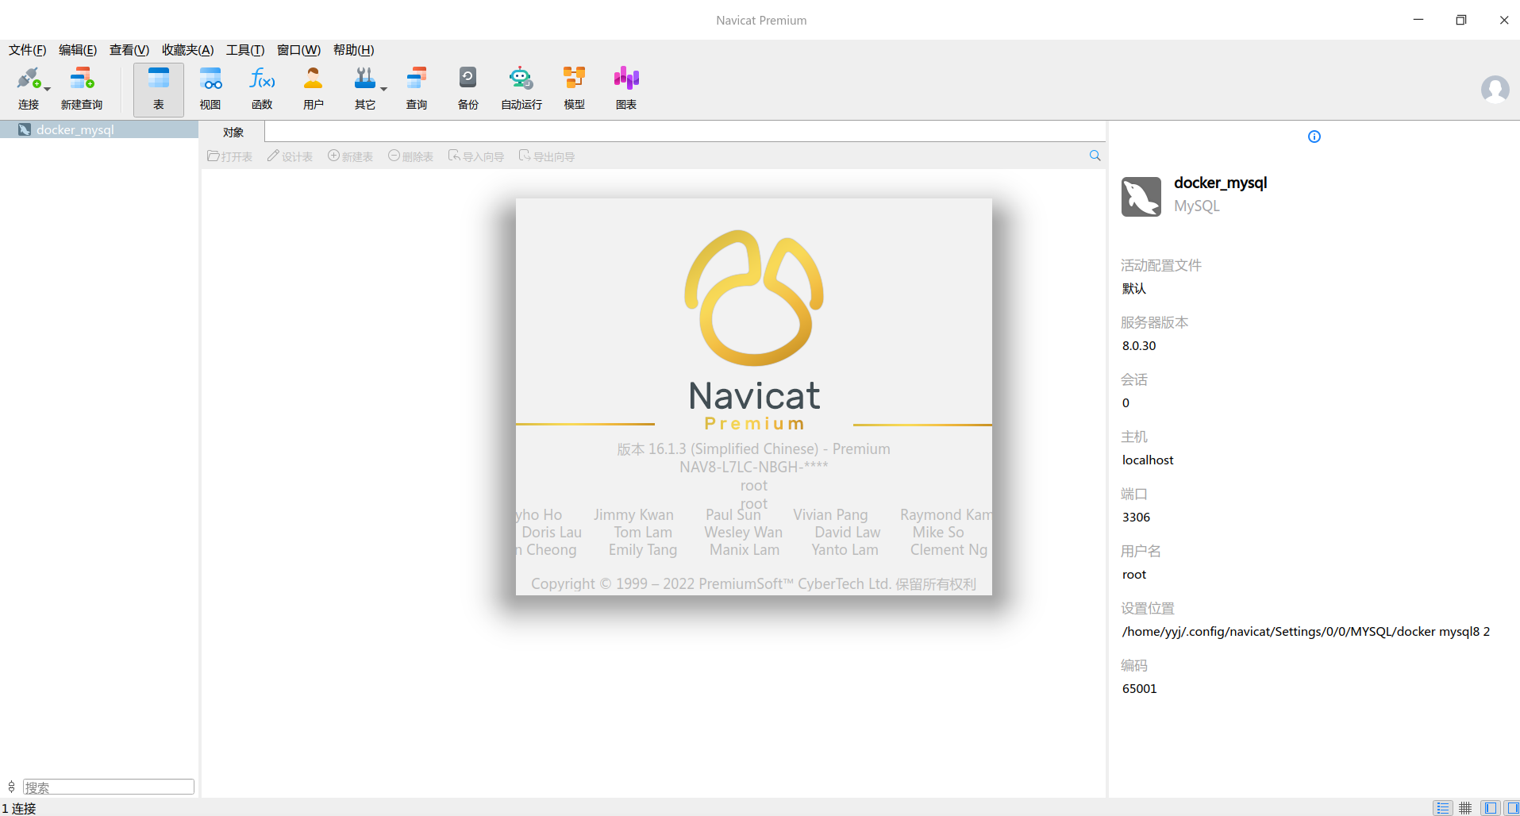The width and height of the screenshot is (1520, 816).
Task: Toggle the left navigation pane
Action: click(x=1491, y=808)
